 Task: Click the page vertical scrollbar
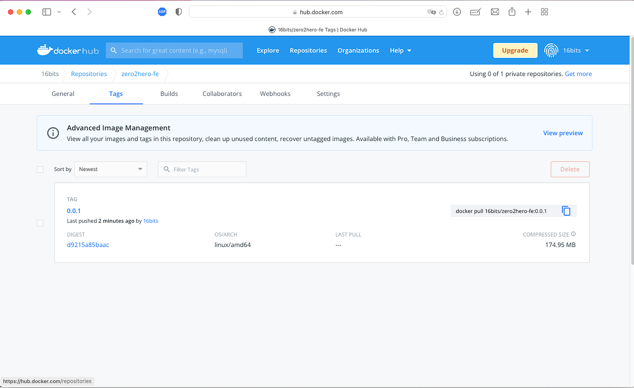click(631, 151)
